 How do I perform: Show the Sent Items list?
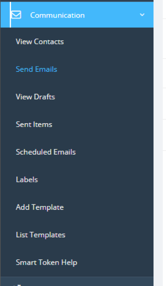(34, 124)
